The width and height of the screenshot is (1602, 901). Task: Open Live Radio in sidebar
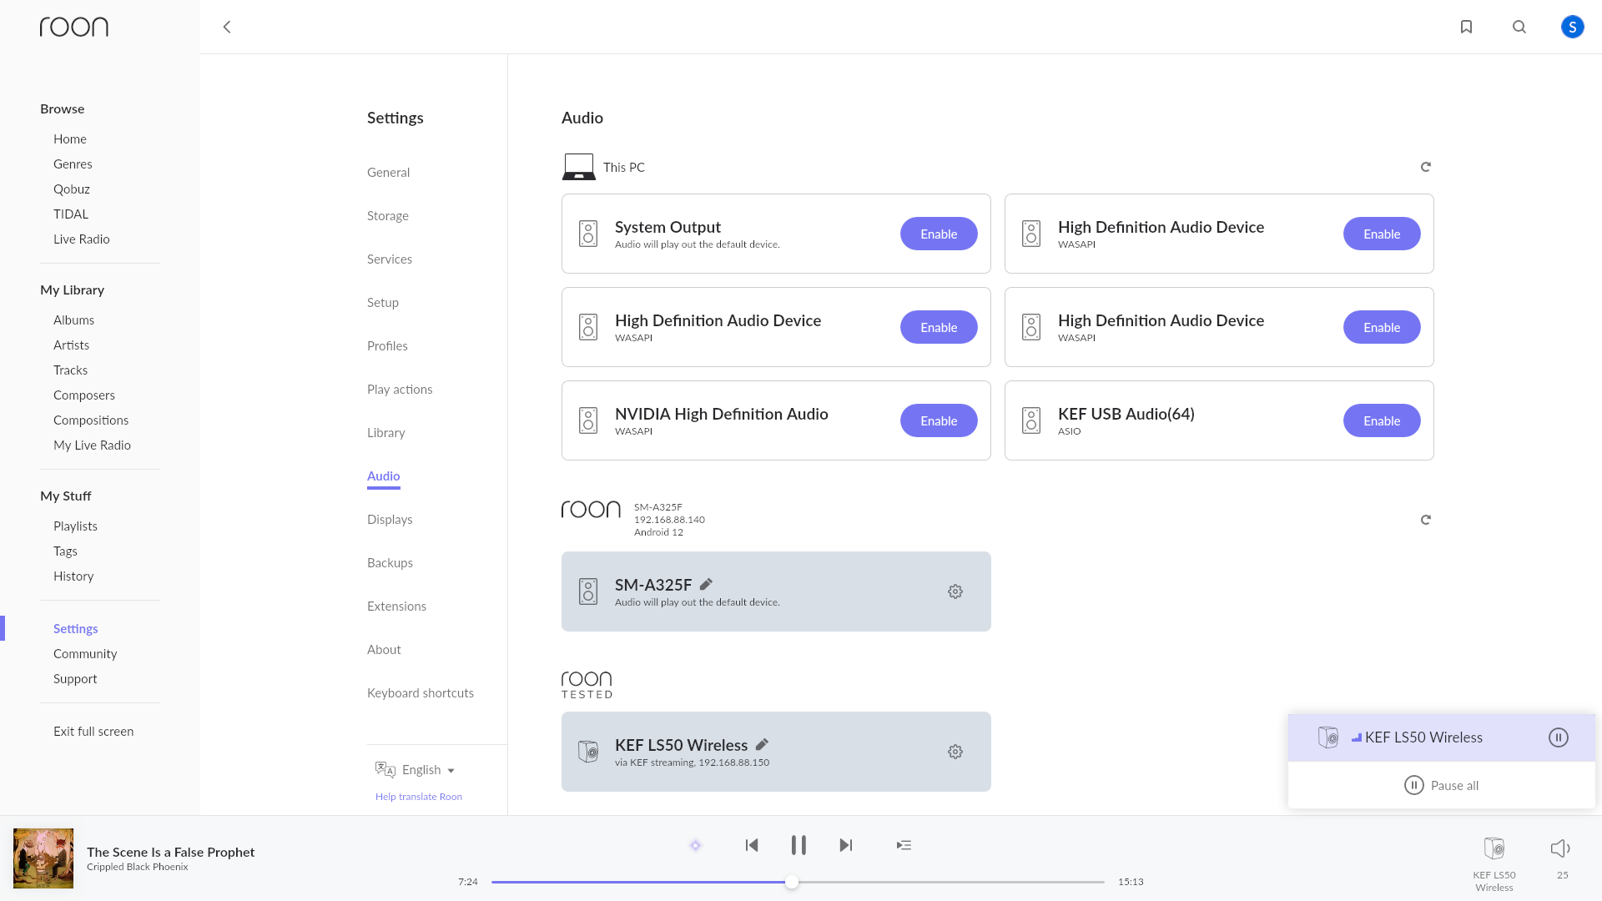click(82, 239)
